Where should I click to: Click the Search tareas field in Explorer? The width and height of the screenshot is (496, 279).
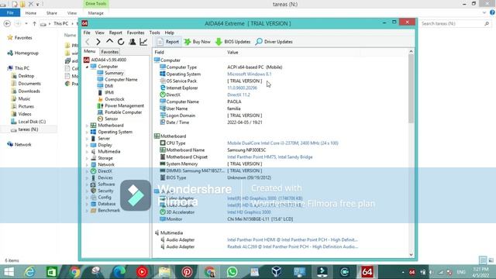[x=456, y=23]
